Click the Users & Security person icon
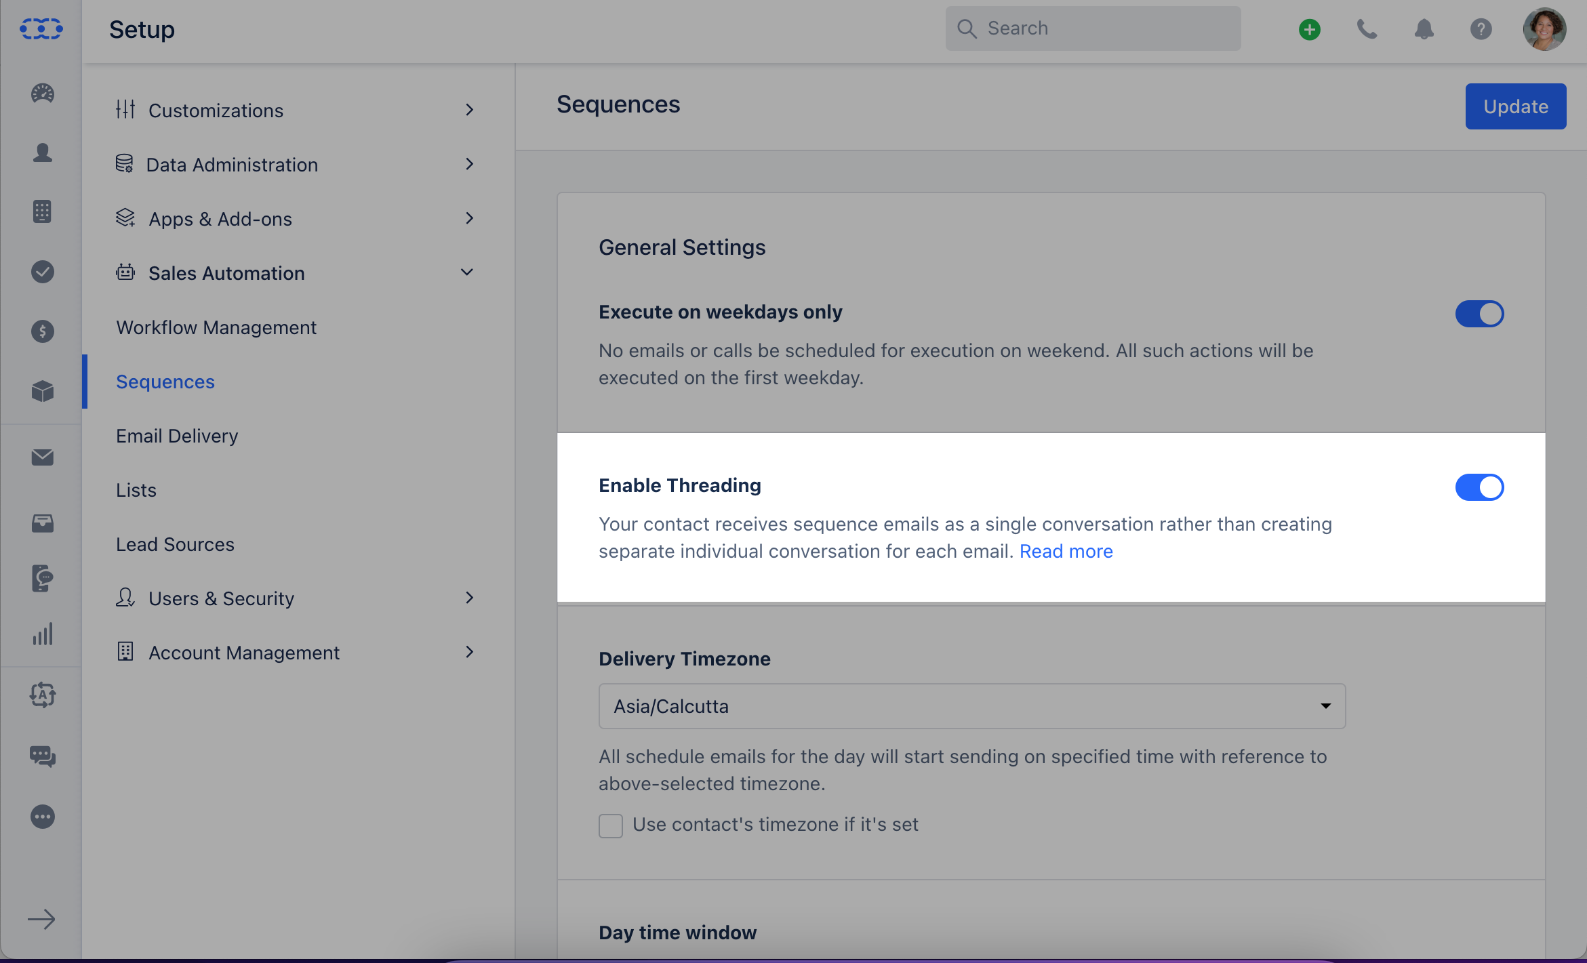1587x963 pixels. 125,597
